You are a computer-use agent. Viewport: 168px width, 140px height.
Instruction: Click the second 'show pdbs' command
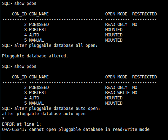click(25, 66)
